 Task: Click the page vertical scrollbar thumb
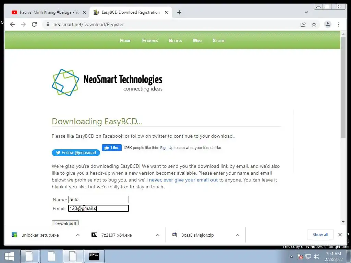343,87
